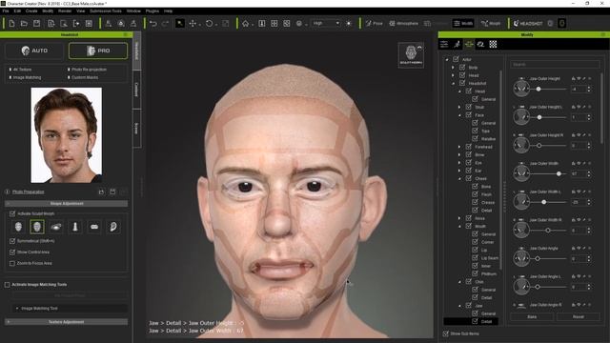Image resolution: width=610 pixels, height=343 pixels.
Task: Open the Plugins menu
Action: (152, 11)
